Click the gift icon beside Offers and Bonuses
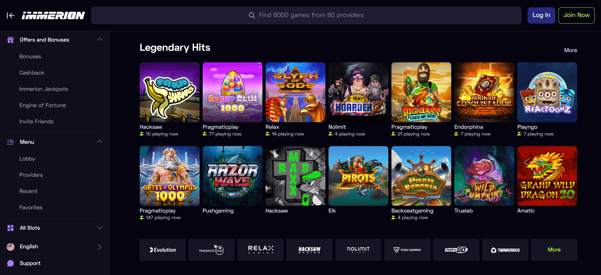Image resolution: width=601 pixels, height=275 pixels. pyautogui.click(x=11, y=40)
